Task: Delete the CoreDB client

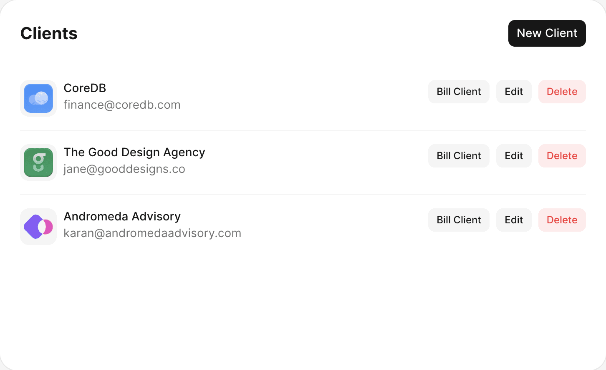Action: pyautogui.click(x=562, y=92)
